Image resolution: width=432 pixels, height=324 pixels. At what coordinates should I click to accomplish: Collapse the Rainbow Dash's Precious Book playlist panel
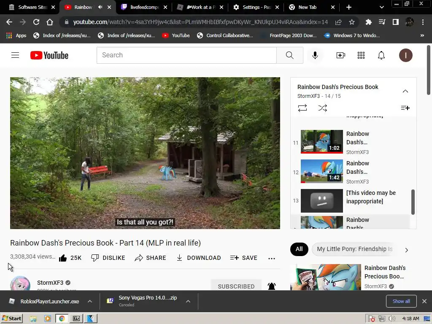[x=405, y=91]
